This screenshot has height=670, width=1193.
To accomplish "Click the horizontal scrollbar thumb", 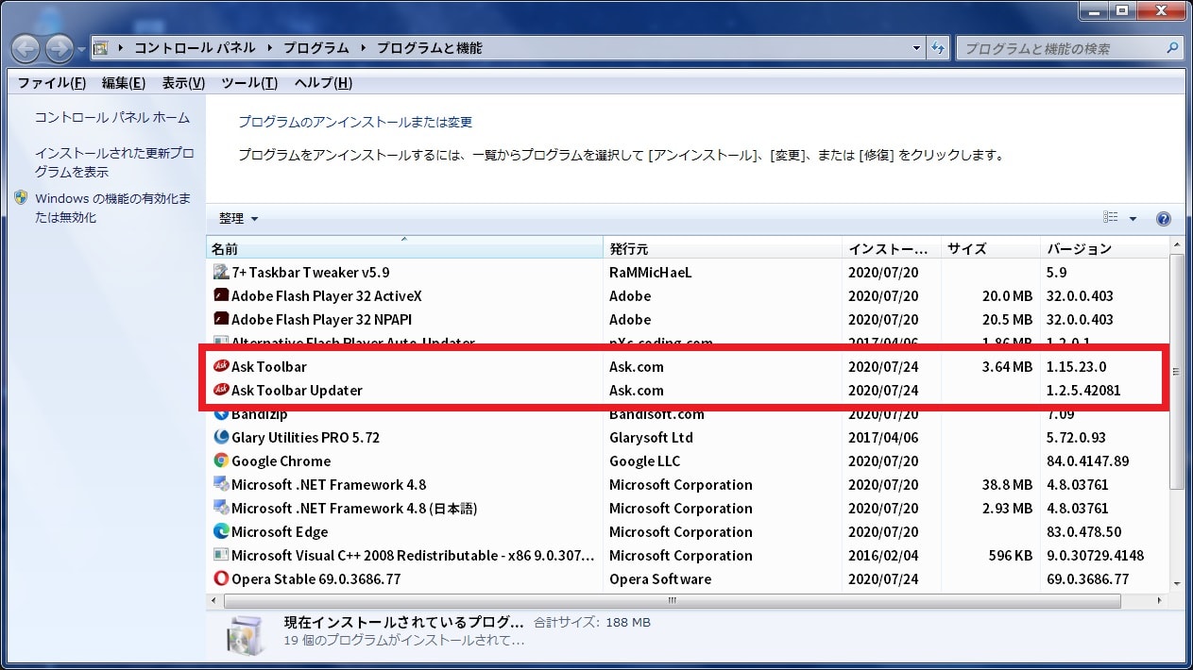I will (x=672, y=600).
